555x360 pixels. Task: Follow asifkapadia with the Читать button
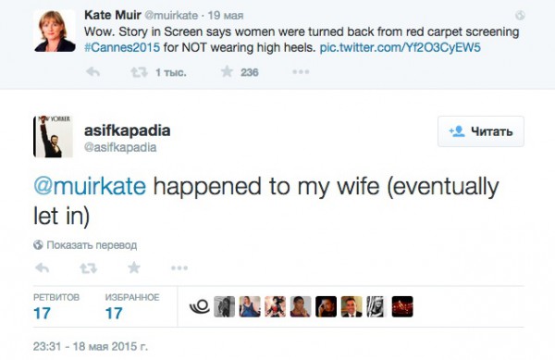click(x=481, y=131)
